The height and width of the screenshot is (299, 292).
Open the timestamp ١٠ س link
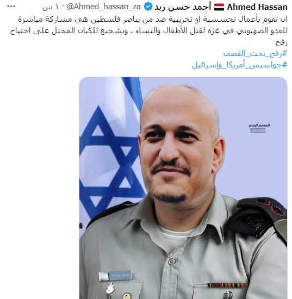51,7
